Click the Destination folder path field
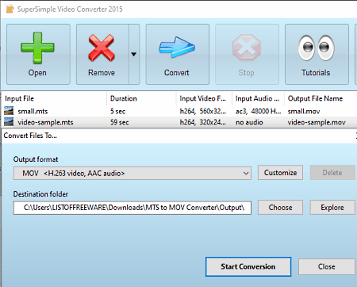 (132, 208)
